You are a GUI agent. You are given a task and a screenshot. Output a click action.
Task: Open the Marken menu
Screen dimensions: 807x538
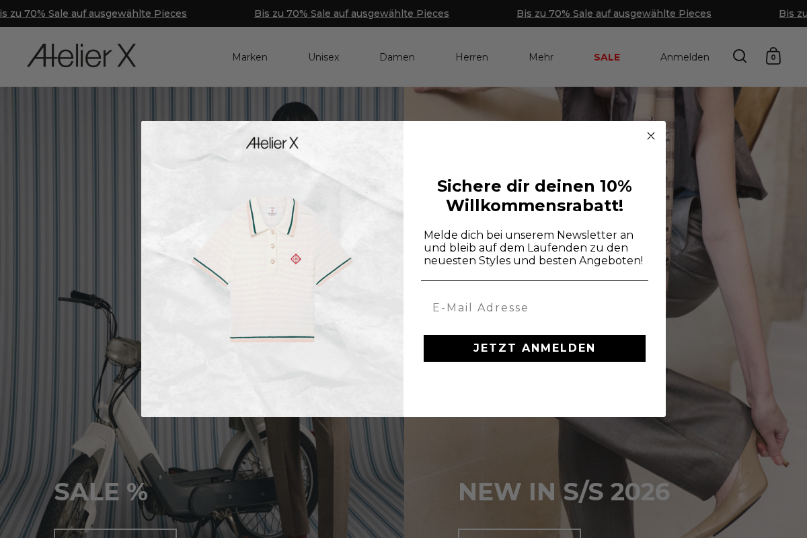pyautogui.click(x=250, y=57)
